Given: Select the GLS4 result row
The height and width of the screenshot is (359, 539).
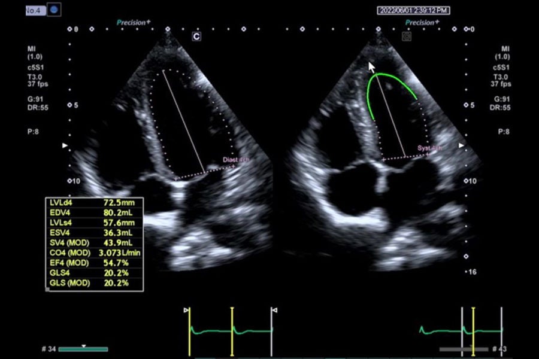Looking at the screenshot, I should [x=95, y=273].
